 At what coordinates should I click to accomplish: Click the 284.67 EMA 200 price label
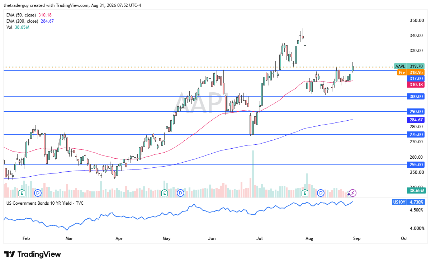416,120
